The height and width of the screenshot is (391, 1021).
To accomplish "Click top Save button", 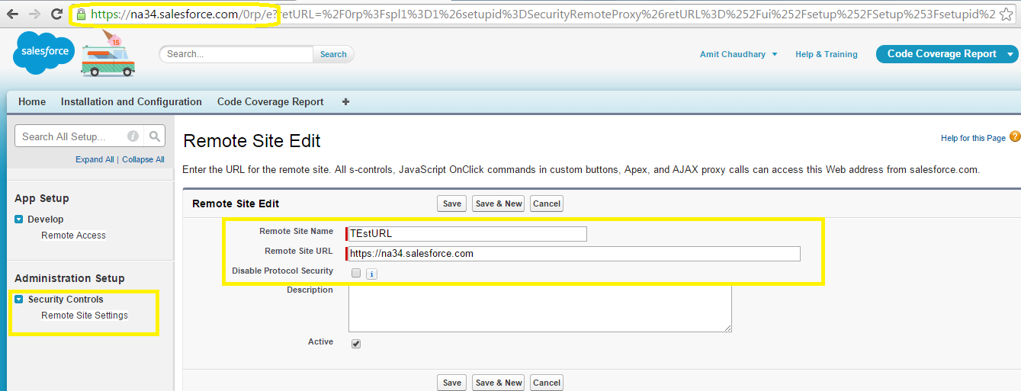I will coord(452,204).
